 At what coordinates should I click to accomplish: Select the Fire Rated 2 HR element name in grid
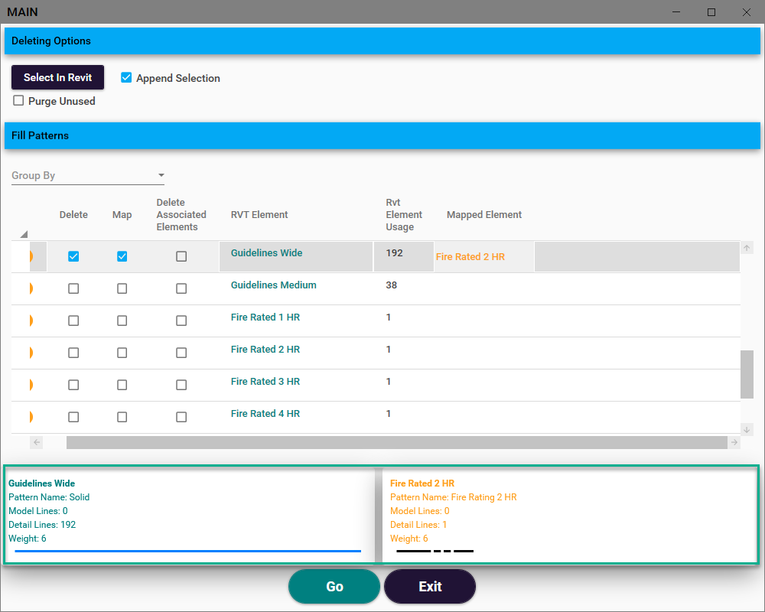pyautogui.click(x=265, y=350)
